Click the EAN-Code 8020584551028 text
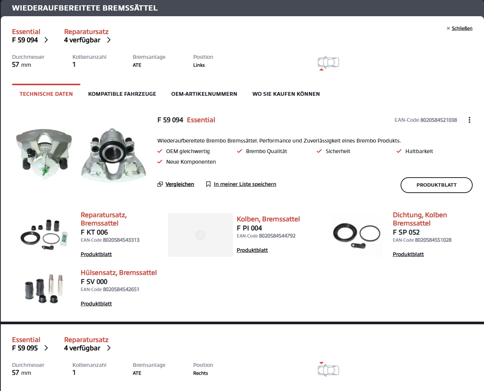Image resolution: width=484 pixels, height=391 pixels. (422, 240)
